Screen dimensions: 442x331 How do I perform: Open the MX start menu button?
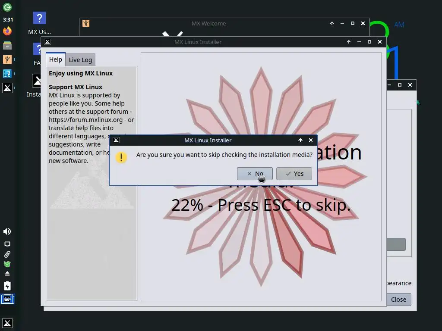point(7,323)
